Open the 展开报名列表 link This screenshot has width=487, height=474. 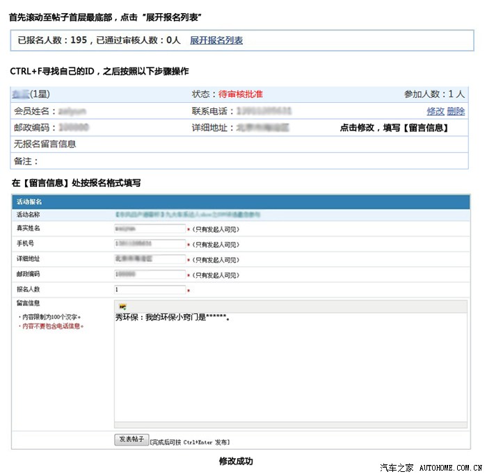[x=216, y=40]
